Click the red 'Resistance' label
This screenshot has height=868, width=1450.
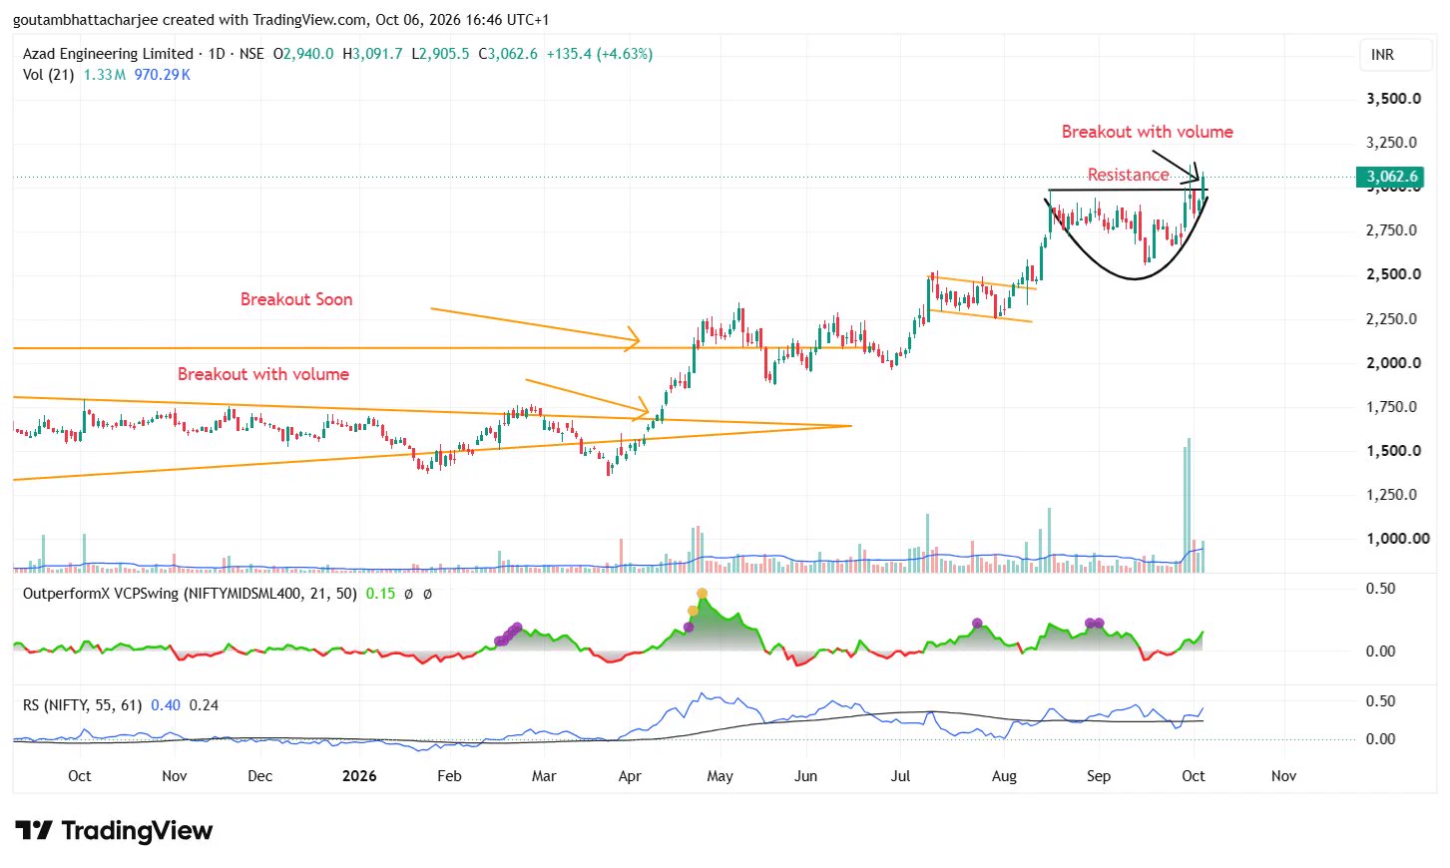pos(1128,175)
